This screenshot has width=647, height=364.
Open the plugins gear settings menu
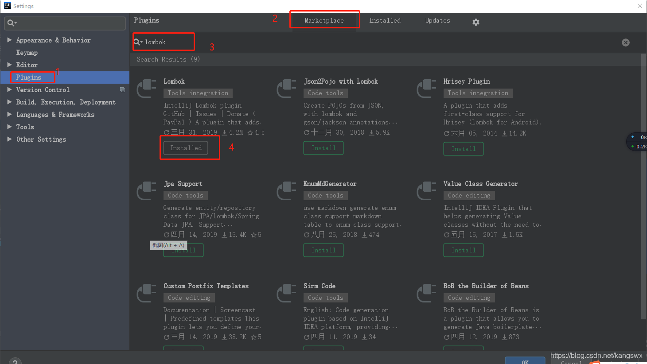pos(476,22)
